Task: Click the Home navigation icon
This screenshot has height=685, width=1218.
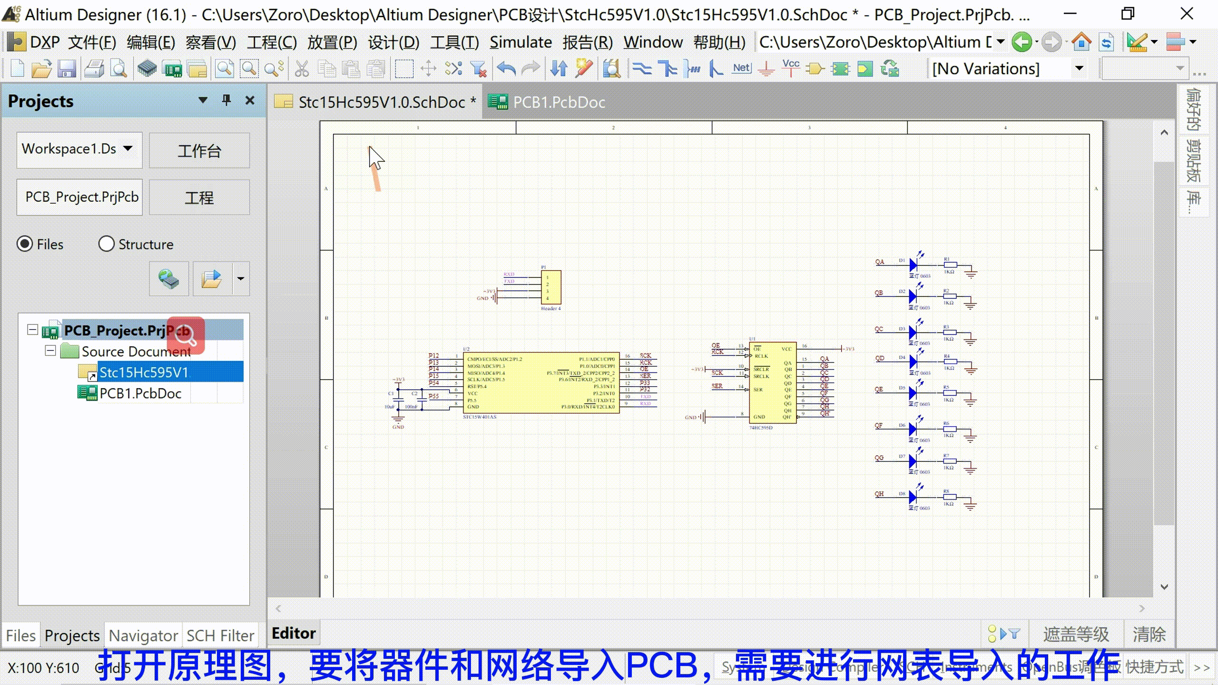Action: click(1081, 42)
